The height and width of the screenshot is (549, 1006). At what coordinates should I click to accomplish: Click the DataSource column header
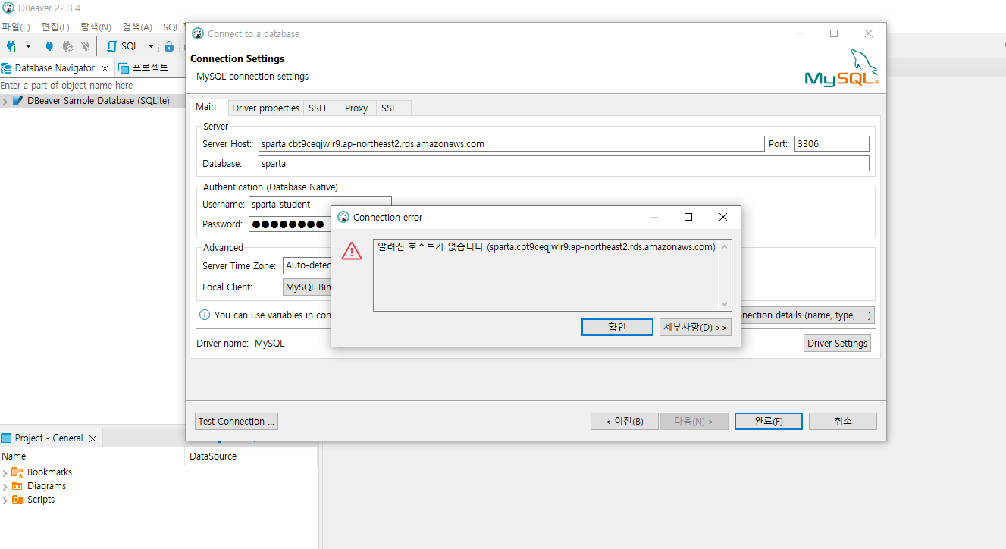[x=251, y=456]
